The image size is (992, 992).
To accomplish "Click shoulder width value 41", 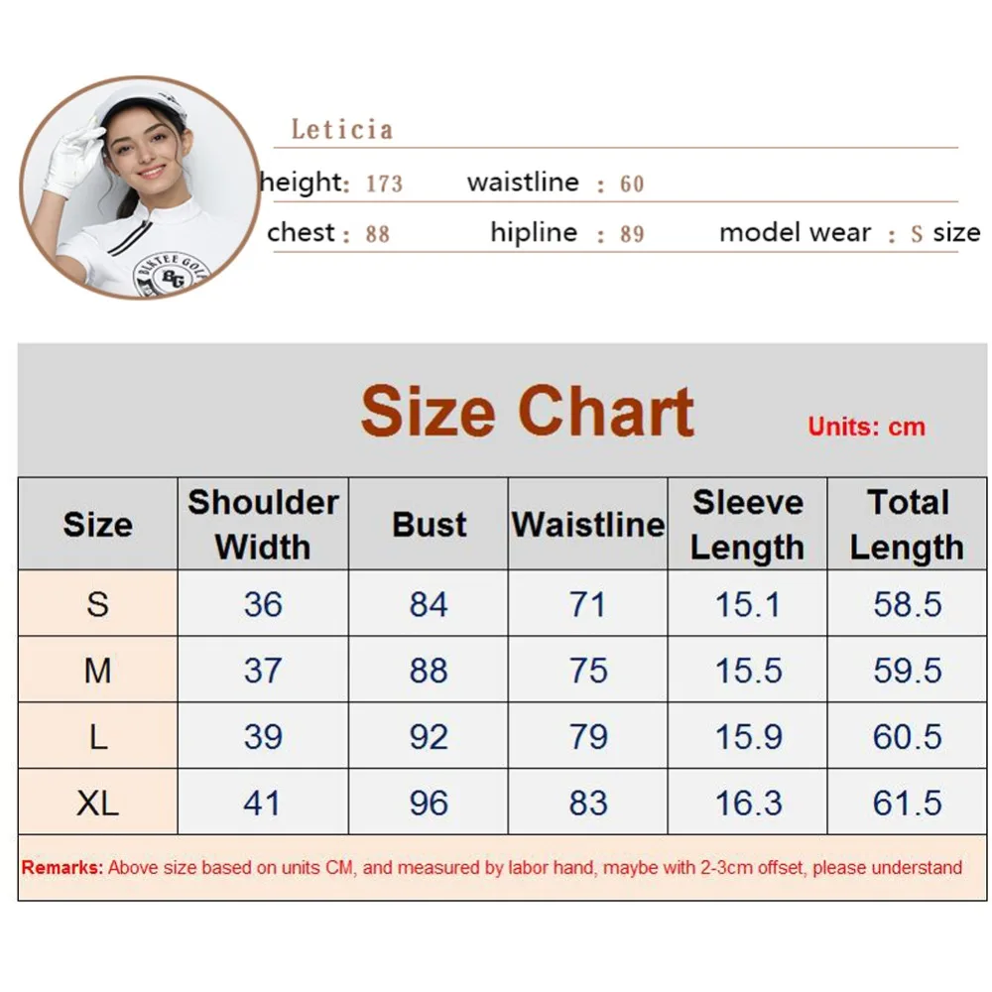I will (x=262, y=804).
